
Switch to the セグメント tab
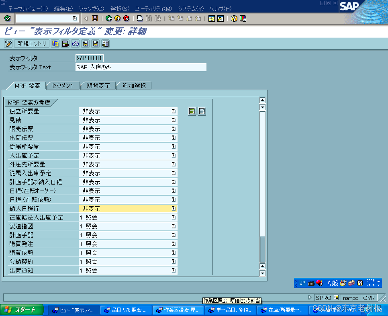click(62, 85)
